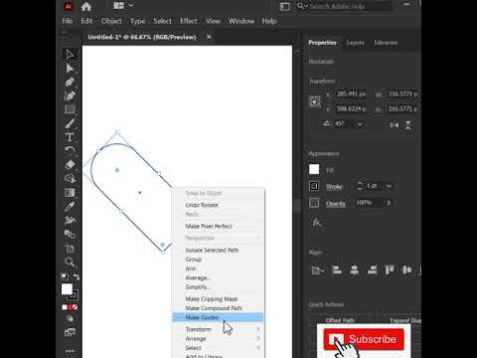Click vertical align center icon
The width and height of the screenshot is (477, 358).
[x=406, y=270]
